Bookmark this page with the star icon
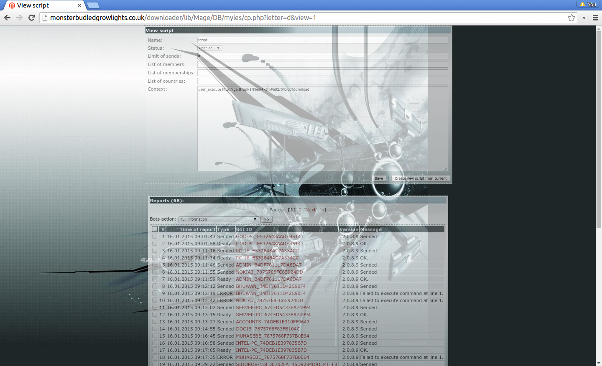This screenshot has width=602, height=366. (x=571, y=18)
